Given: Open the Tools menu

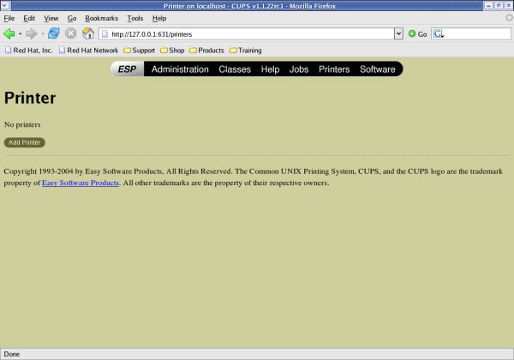Looking at the screenshot, I should click(134, 18).
